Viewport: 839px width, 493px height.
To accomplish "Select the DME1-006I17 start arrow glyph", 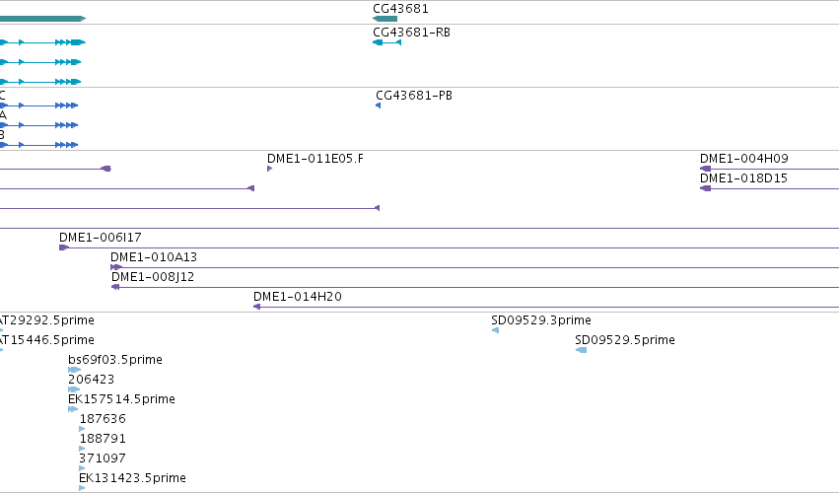I will (x=64, y=247).
